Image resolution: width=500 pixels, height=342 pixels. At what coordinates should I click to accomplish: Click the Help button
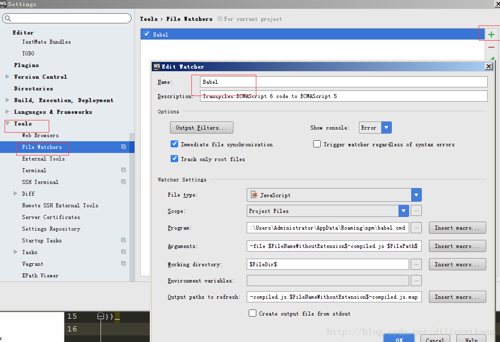(x=471, y=338)
